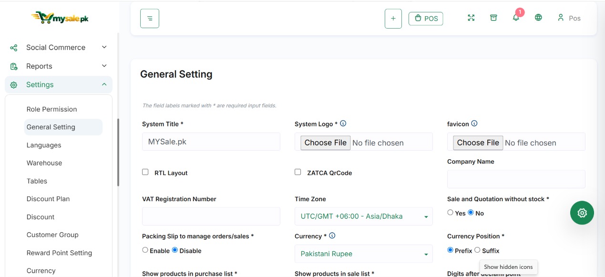Open the notifications bell

[x=516, y=18]
